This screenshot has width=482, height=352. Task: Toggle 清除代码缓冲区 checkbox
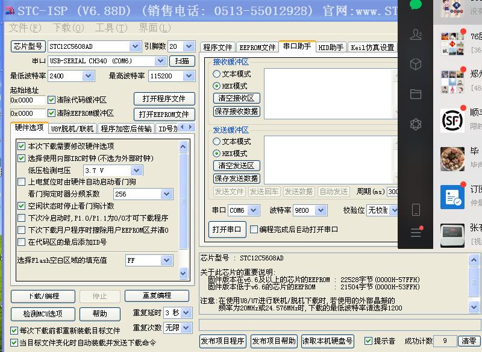click(x=52, y=100)
